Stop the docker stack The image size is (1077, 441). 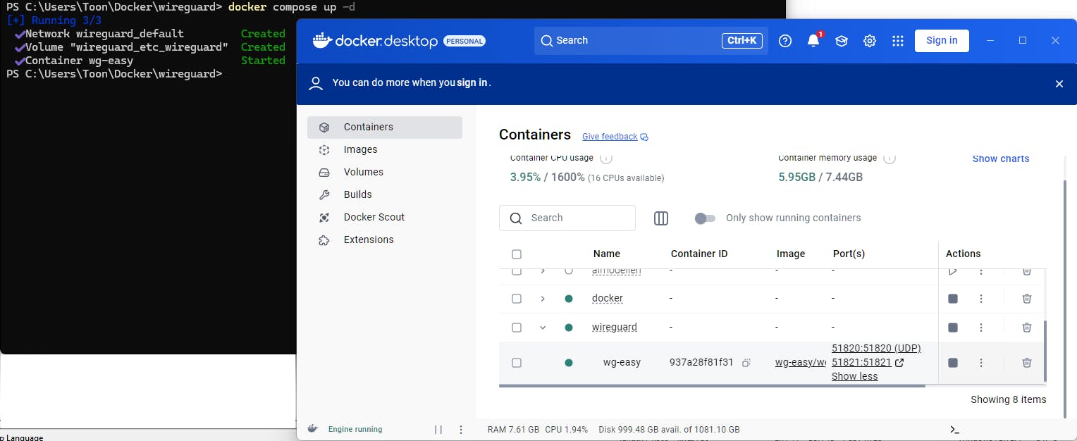(953, 299)
